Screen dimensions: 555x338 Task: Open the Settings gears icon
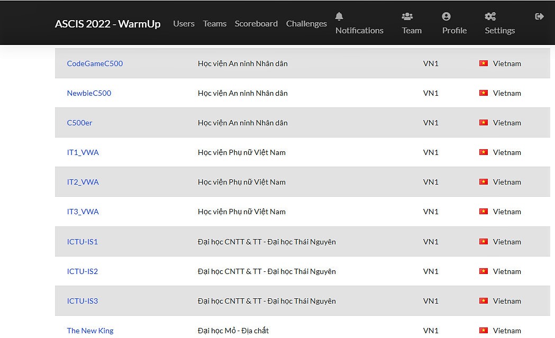pyautogui.click(x=490, y=16)
